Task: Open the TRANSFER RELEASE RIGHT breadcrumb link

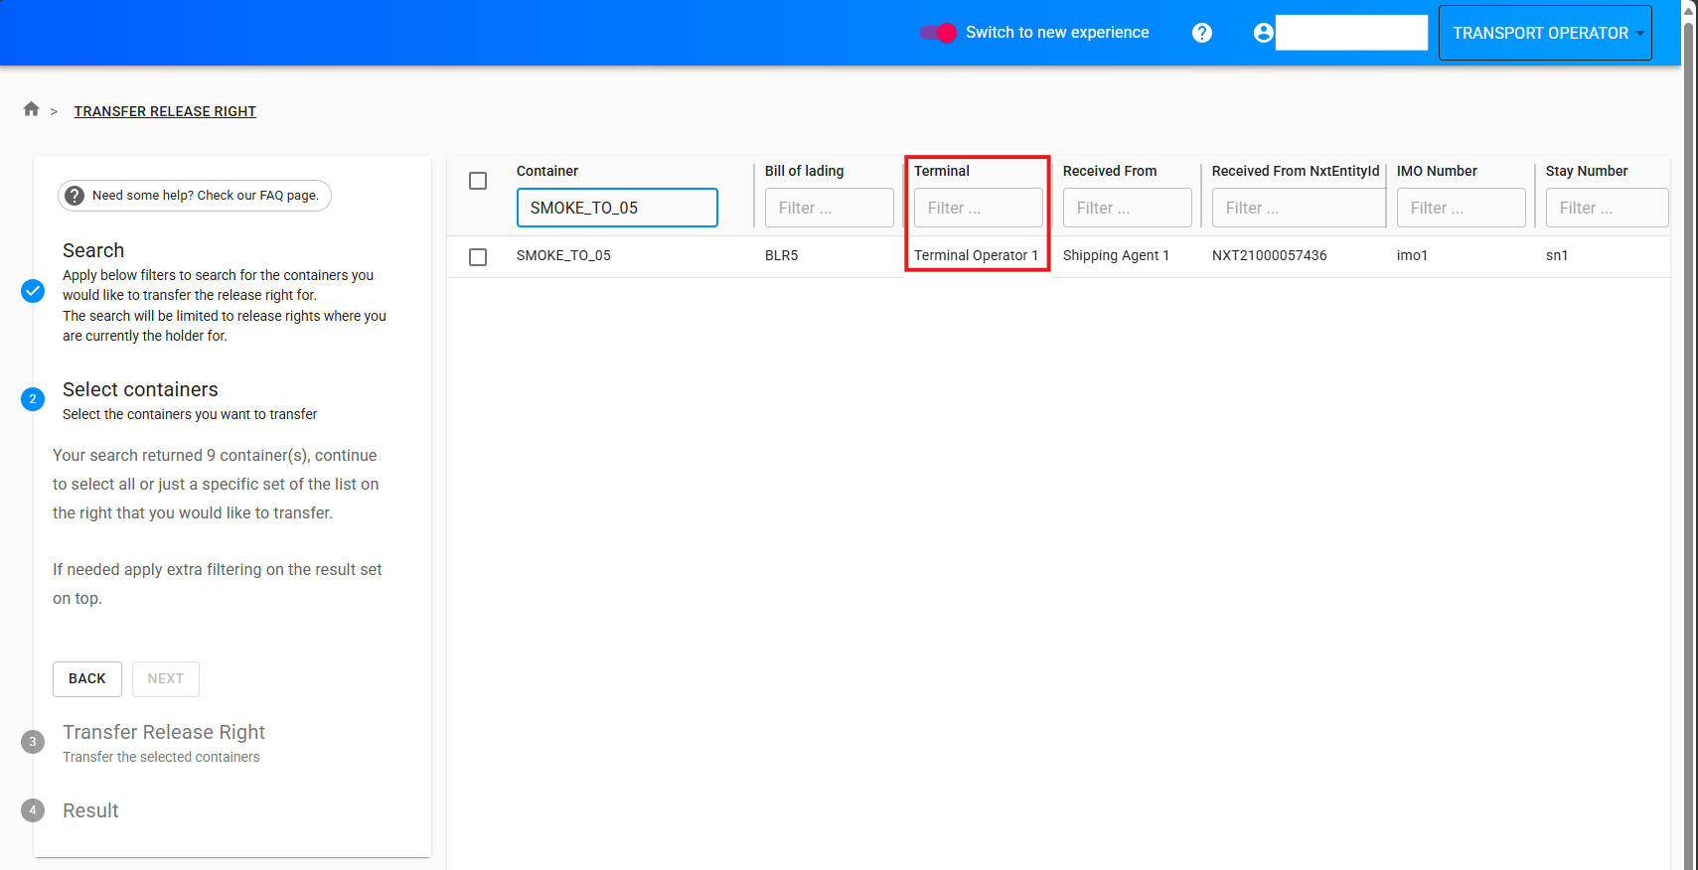Action: coord(165,111)
